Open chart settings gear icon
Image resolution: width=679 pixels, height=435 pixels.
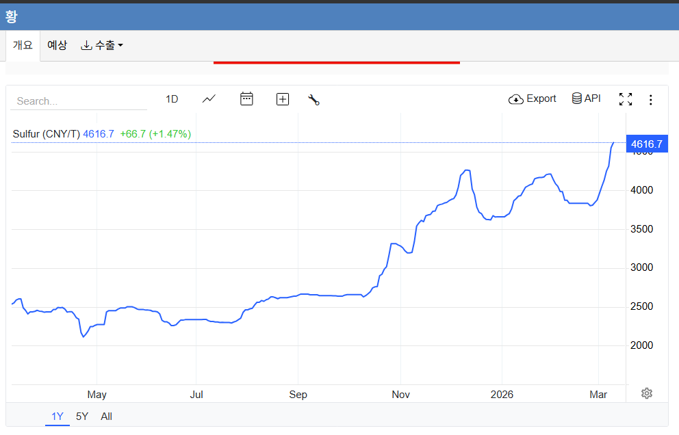click(x=647, y=393)
